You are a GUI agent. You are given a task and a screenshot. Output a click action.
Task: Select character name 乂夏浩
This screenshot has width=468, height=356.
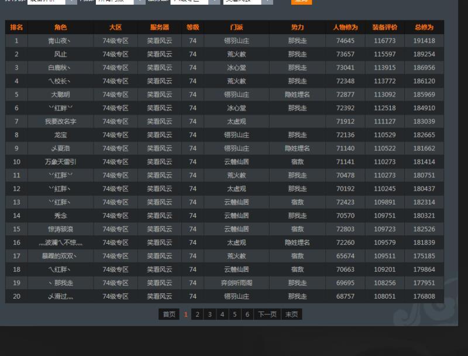[61, 148]
